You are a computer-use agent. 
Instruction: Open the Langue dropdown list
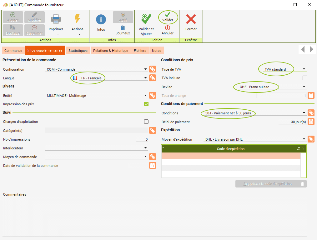[145, 78]
